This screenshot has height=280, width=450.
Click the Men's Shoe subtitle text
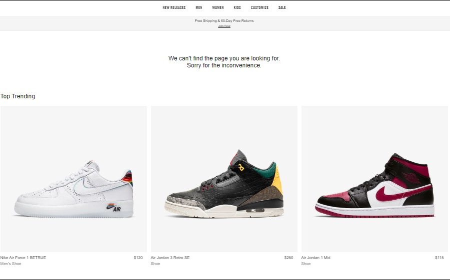click(x=10, y=264)
